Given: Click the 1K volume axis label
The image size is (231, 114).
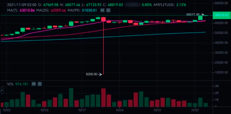Looking at the screenshot, I should click(217, 100).
